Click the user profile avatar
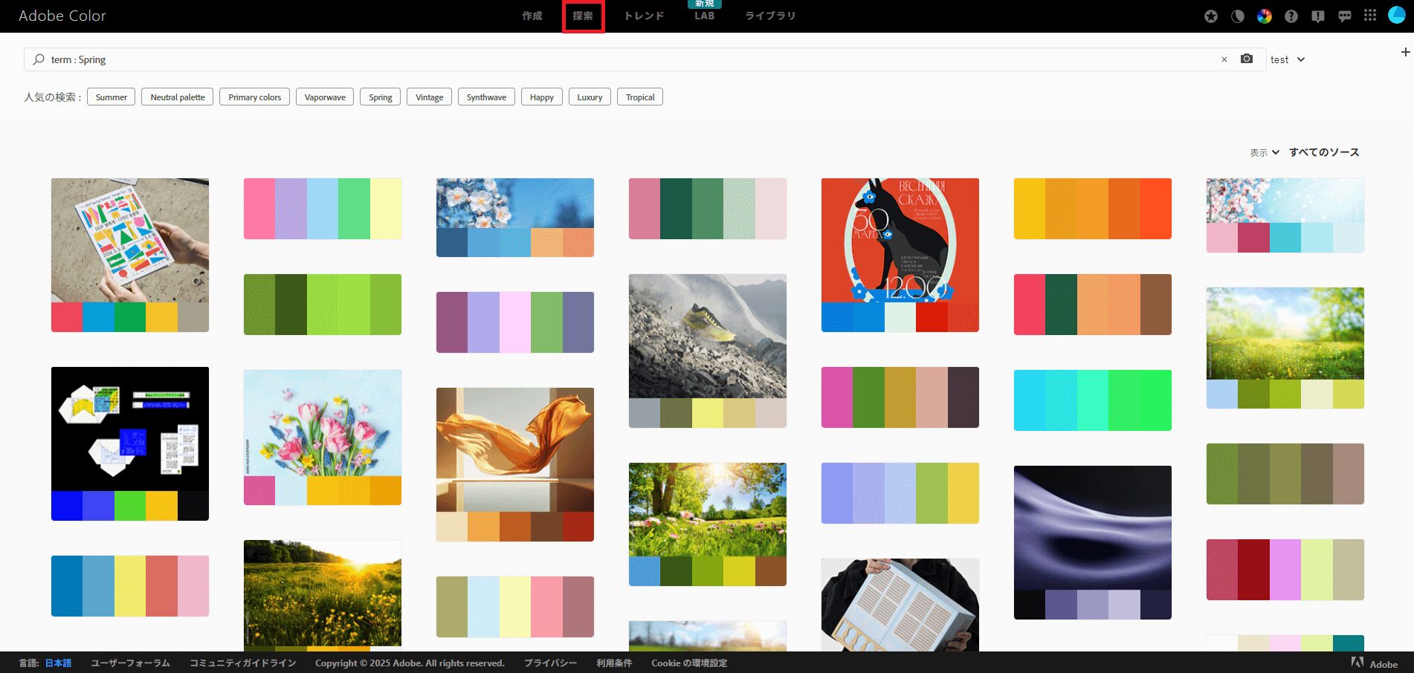Image resolution: width=1414 pixels, height=673 pixels. pos(1397,16)
